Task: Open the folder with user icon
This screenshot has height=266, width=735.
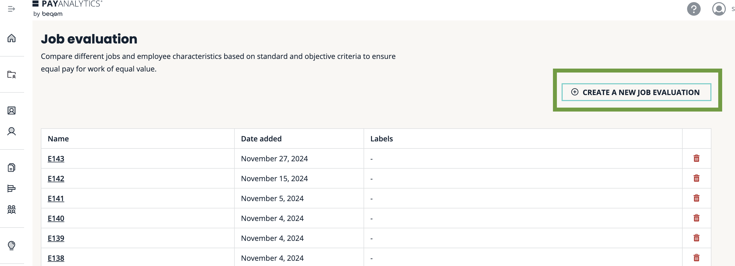Action: coord(12,74)
